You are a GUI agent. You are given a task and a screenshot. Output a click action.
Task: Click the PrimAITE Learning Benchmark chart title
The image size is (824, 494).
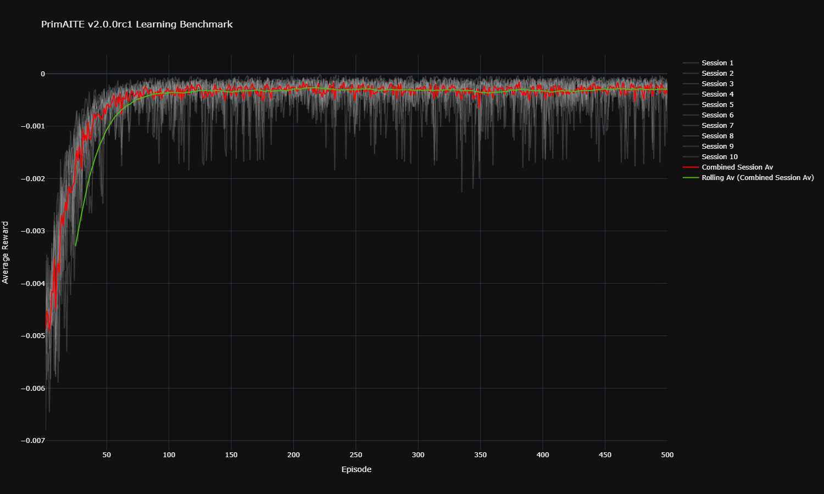click(x=137, y=24)
